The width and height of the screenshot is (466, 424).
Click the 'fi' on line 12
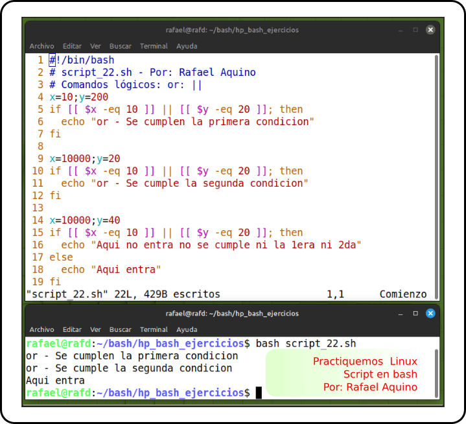(x=55, y=195)
